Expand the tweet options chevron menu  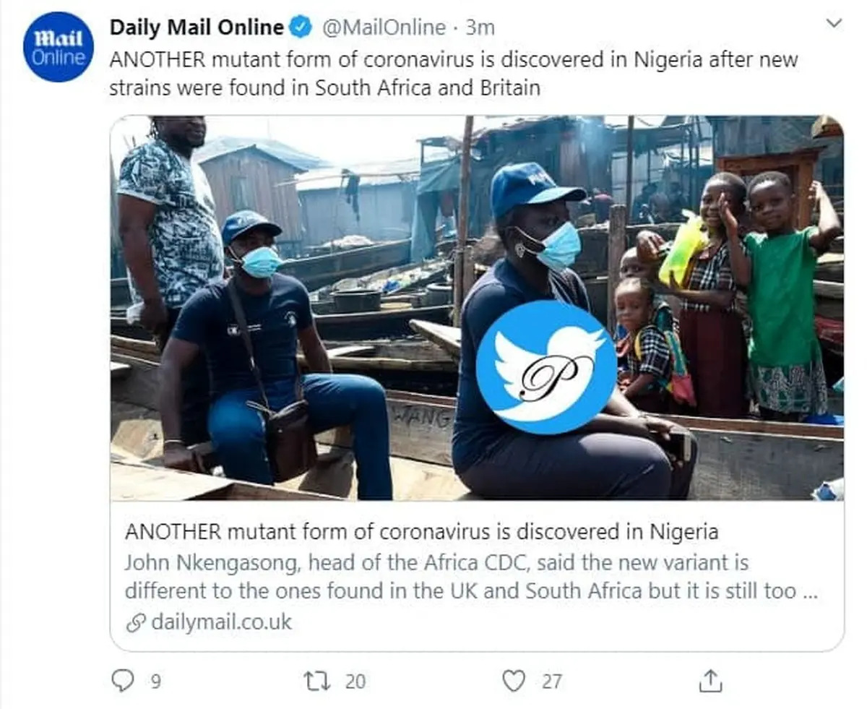click(x=834, y=23)
